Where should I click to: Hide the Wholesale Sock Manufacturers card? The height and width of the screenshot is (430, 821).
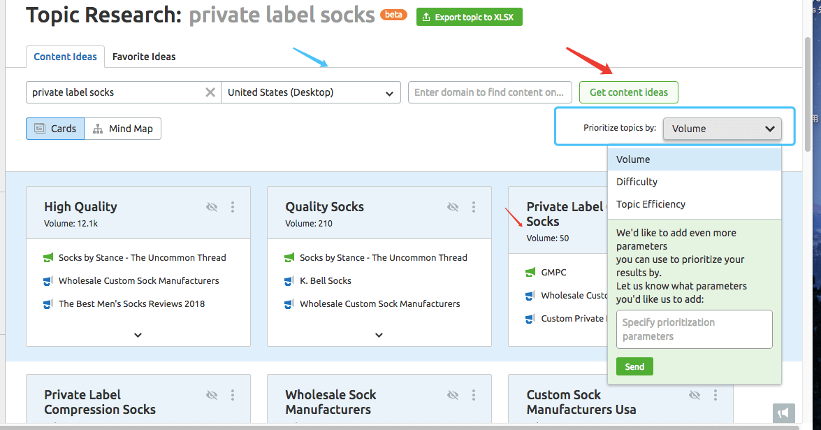click(x=453, y=395)
